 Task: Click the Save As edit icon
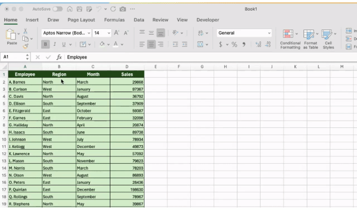tap(89, 9)
